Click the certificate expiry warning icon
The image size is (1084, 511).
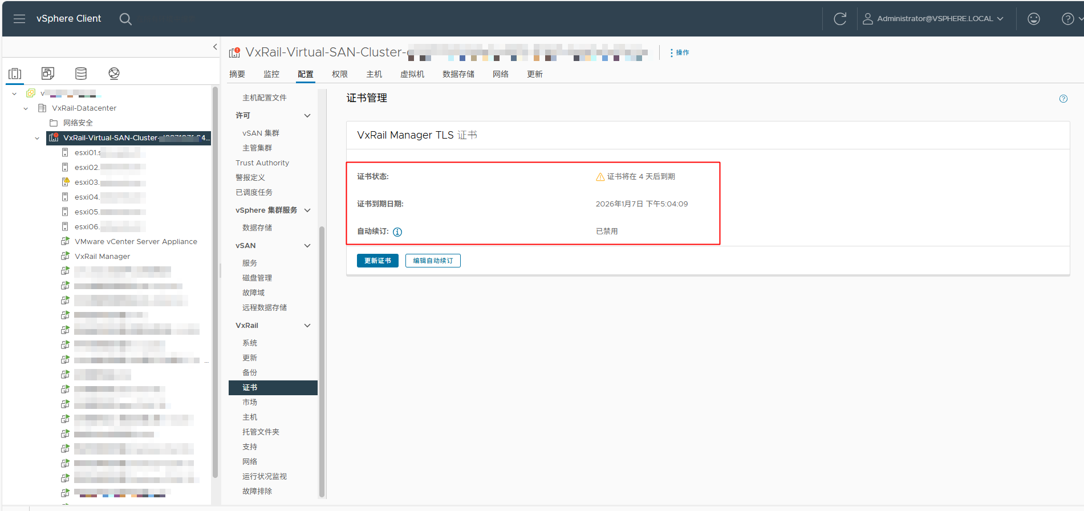[600, 177]
